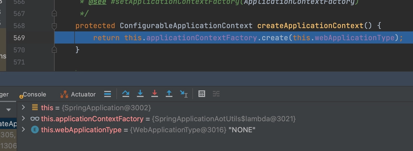Click the enum icon beside this.webApplicationType

coord(35,130)
